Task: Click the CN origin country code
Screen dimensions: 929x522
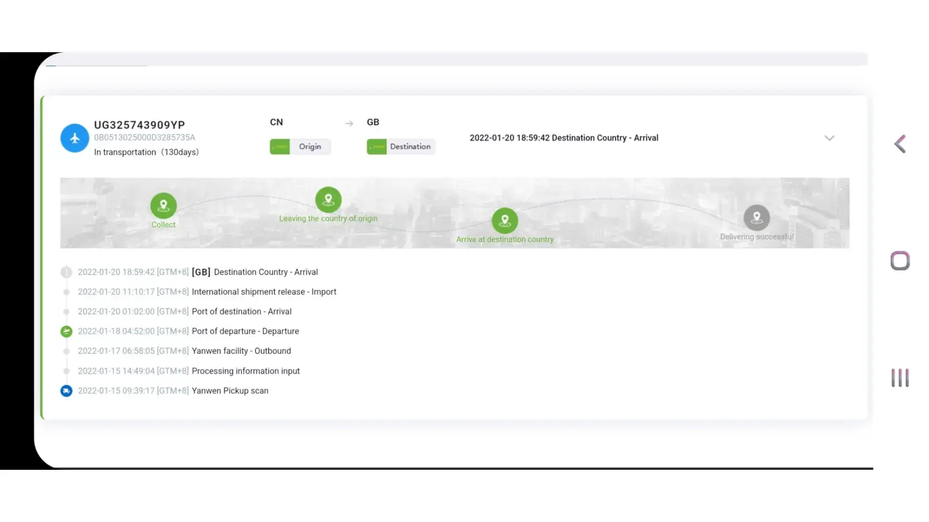Action: pyautogui.click(x=276, y=122)
